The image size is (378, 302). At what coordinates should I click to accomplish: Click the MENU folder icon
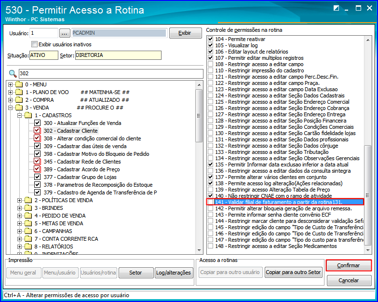[x=19, y=84]
